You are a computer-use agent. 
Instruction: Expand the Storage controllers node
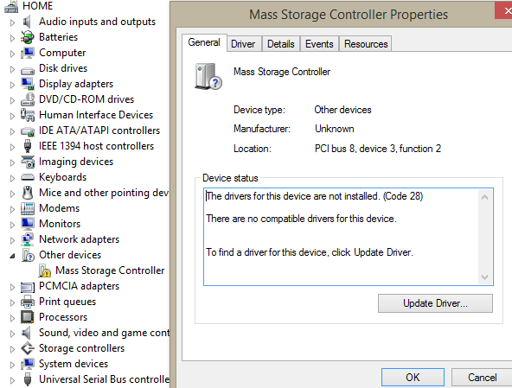[12, 349]
